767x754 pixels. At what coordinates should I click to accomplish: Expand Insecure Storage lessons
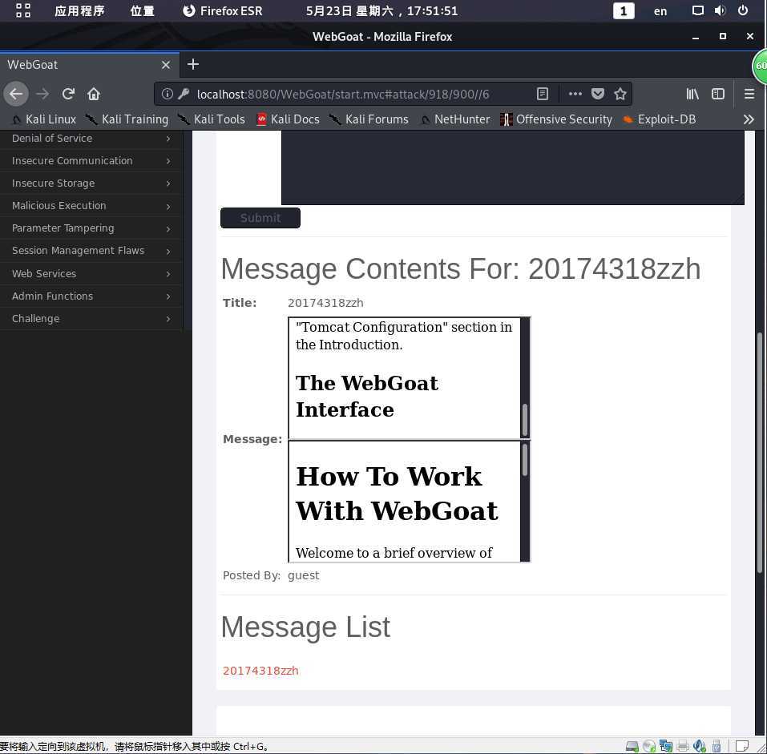coord(91,183)
